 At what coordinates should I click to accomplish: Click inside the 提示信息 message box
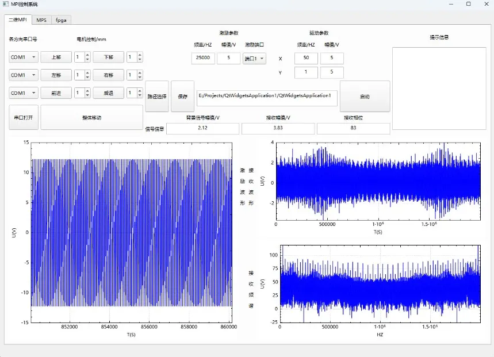[439, 88]
